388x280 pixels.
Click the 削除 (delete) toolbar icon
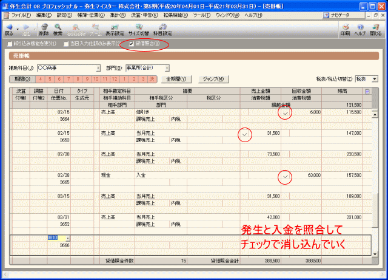click(44, 29)
